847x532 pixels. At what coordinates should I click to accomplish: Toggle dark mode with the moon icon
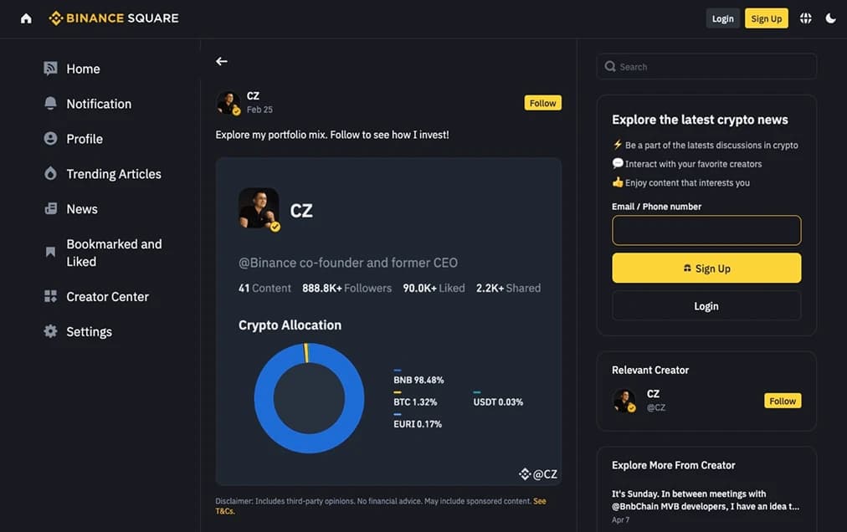coord(830,18)
